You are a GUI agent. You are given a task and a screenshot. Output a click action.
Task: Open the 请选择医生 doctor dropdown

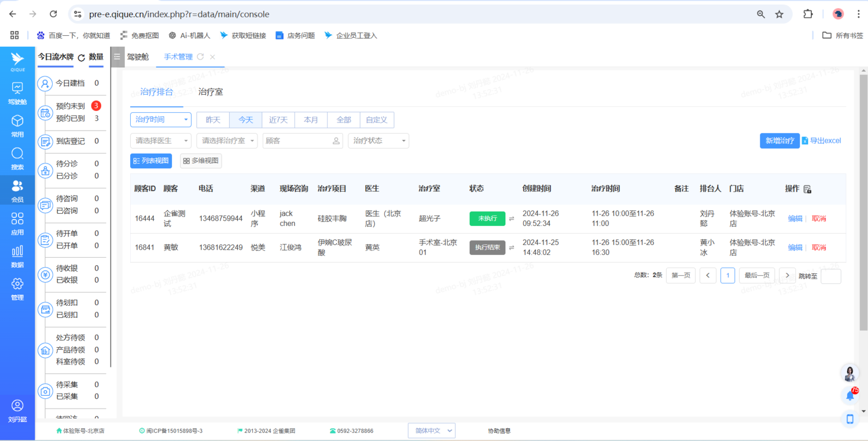pos(161,140)
